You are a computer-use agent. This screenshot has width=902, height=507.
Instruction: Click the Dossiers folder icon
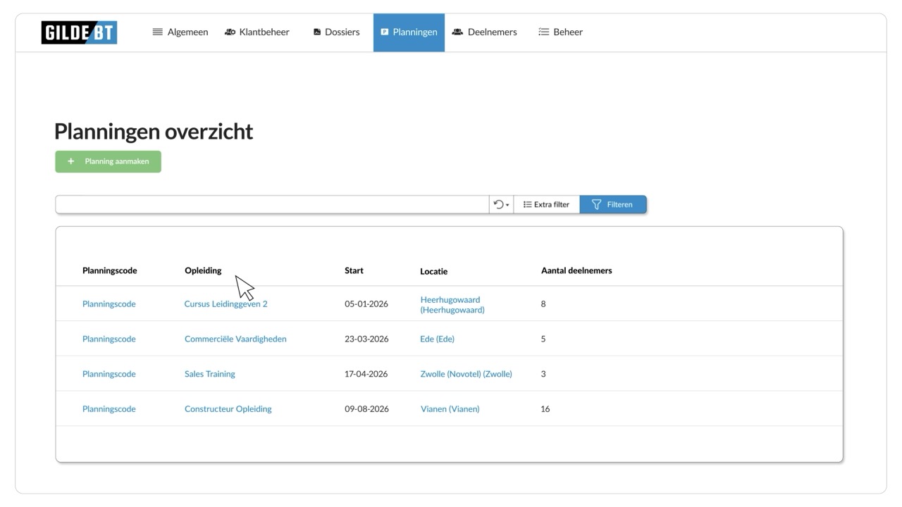317,32
